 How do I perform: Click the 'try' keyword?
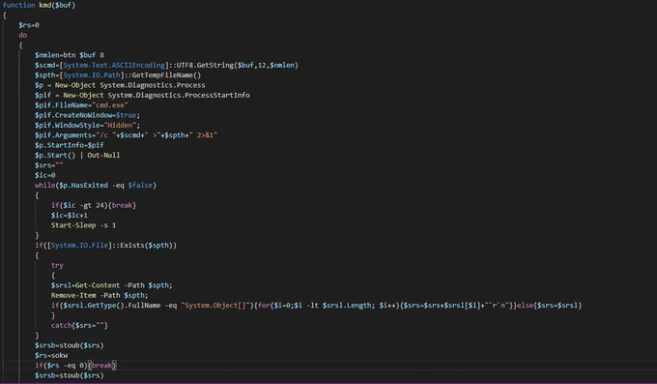pyautogui.click(x=57, y=266)
